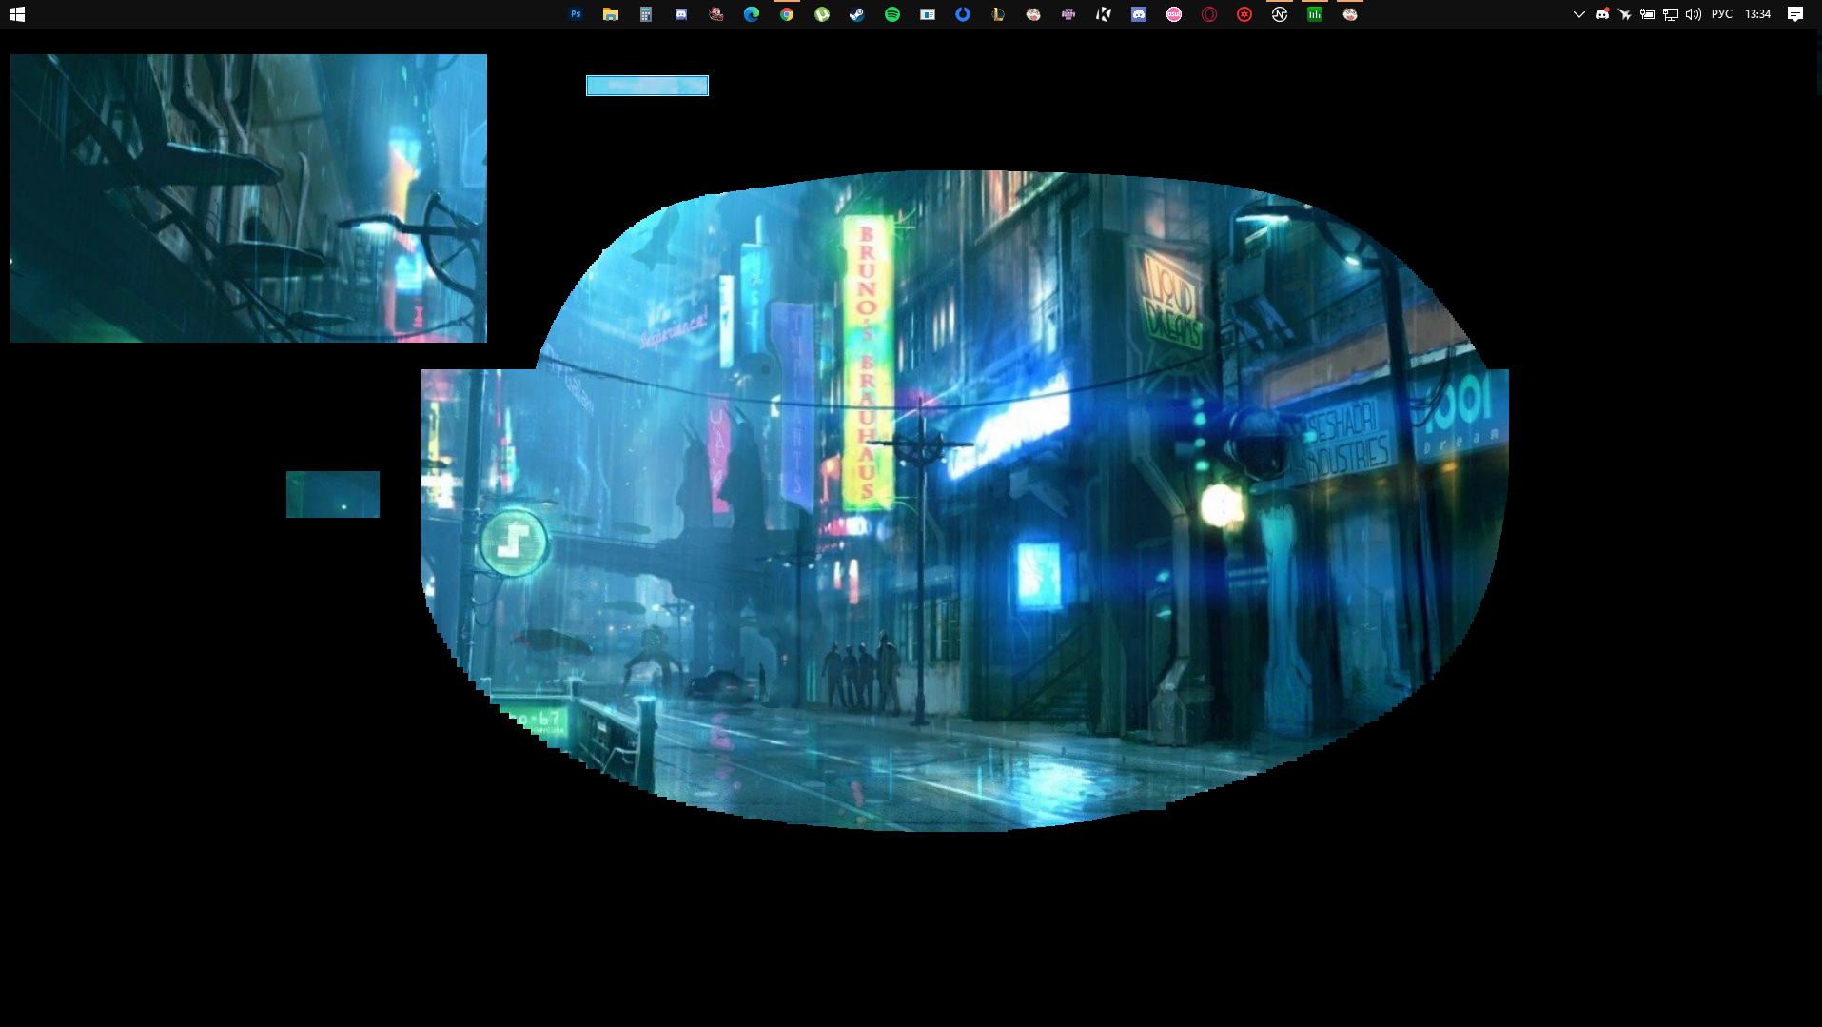Viewport: 1822px width, 1027px height.
Task: Open the volume speaker control
Action: pos(1694,14)
